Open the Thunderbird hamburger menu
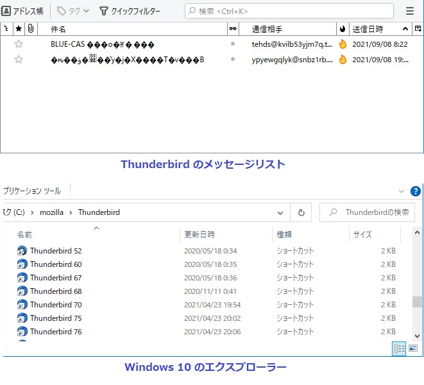Image resolution: width=424 pixels, height=385 pixels. coord(410,11)
